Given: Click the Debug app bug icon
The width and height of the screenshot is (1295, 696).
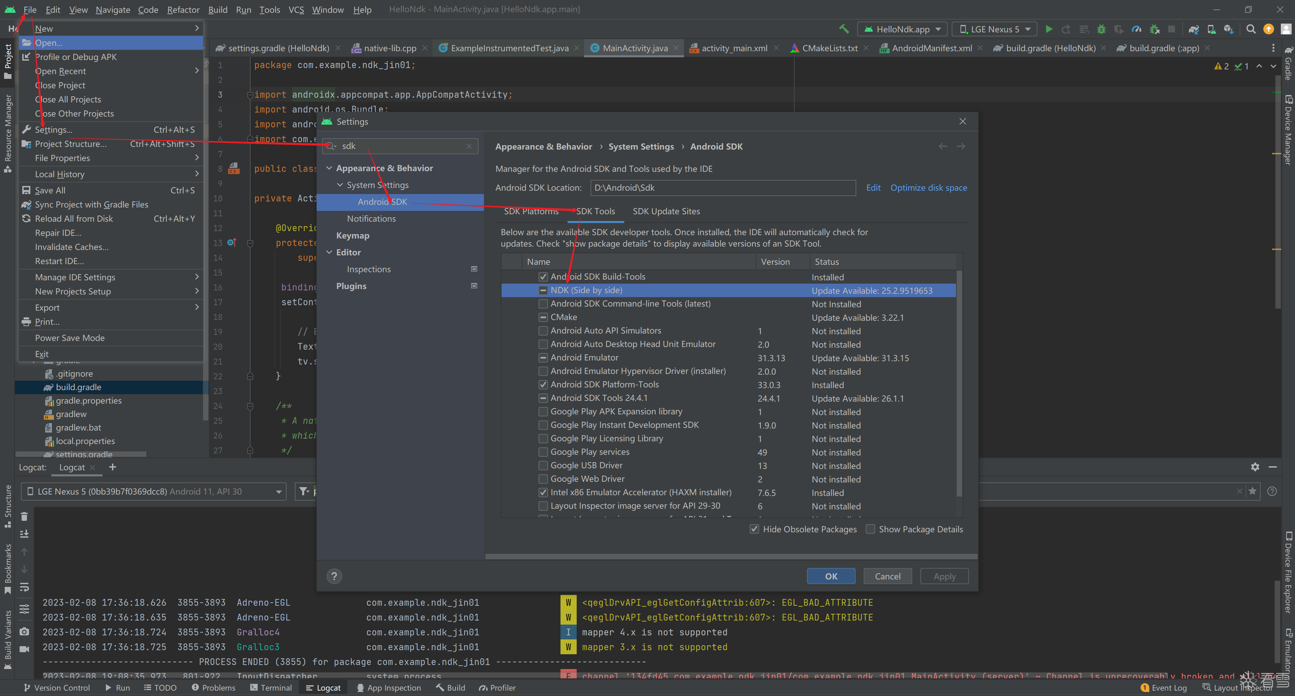Looking at the screenshot, I should click(x=1101, y=29).
